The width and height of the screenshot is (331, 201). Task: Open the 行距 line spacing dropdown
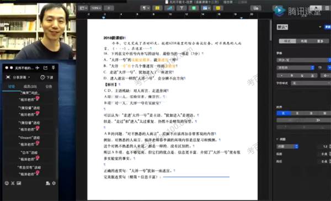tap(287, 146)
